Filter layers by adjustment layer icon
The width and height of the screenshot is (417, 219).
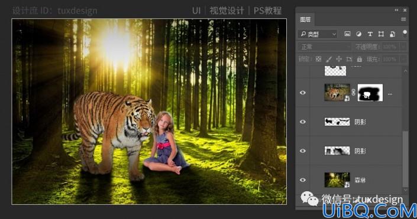click(359, 34)
